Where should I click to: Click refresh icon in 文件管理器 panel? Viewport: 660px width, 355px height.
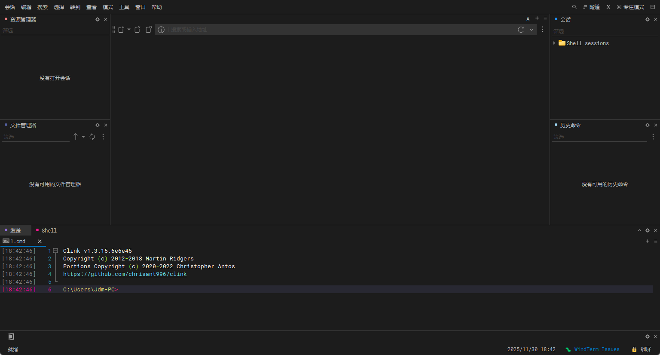(92, 137)
